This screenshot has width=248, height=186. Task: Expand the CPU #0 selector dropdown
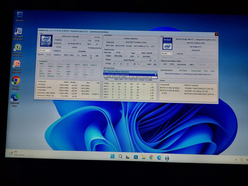pyautogui.click(x=45, y=50)
